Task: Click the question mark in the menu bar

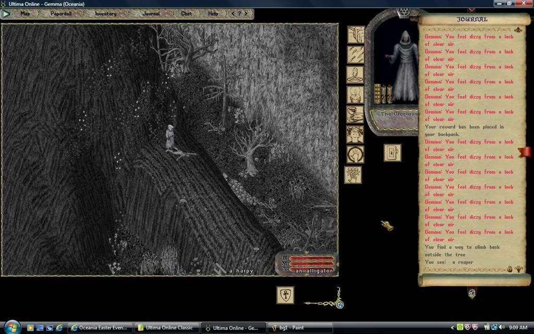Action: pyautogui.click(x=239, y=14)
